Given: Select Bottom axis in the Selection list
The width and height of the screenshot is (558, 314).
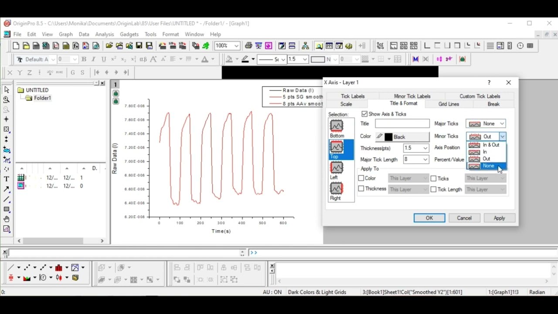Looking at the screenshot, I should click(x=337, y=129).
